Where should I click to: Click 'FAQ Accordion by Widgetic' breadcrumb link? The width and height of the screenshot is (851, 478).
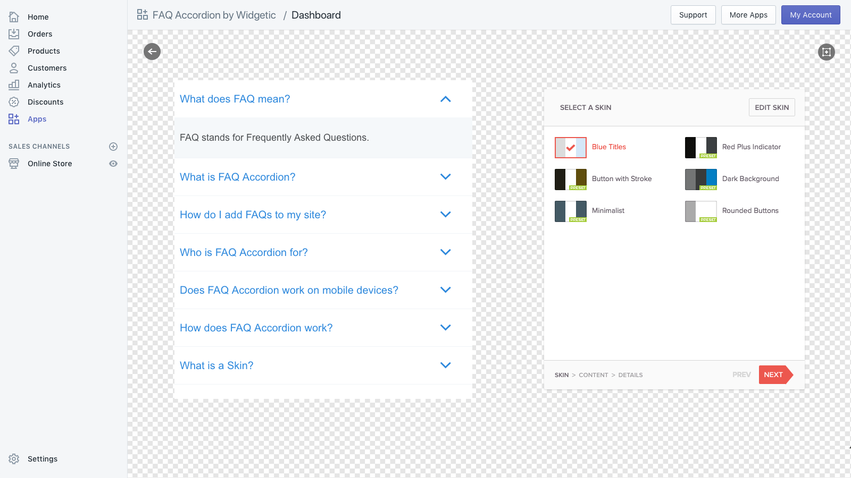(x=214, y=15)
